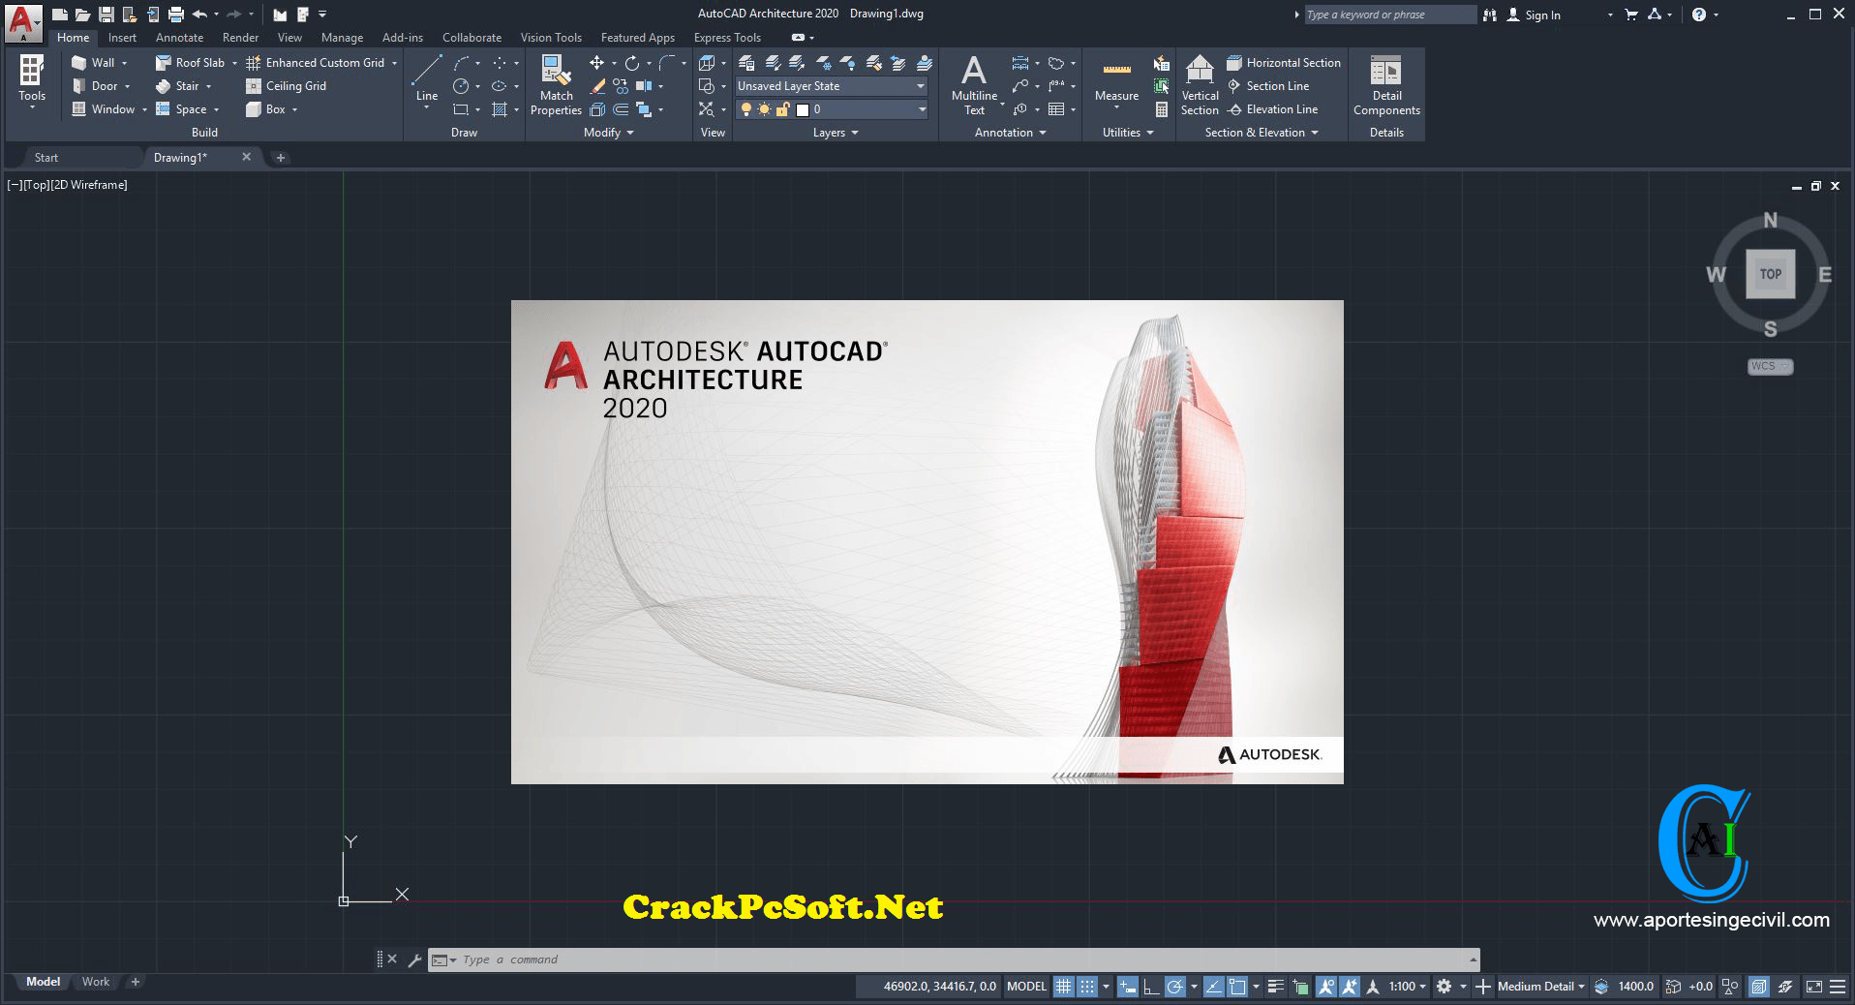Select the Move tool in Modify panel
This screenshot has height=1005, width=1855.
(x=596, y=63)
